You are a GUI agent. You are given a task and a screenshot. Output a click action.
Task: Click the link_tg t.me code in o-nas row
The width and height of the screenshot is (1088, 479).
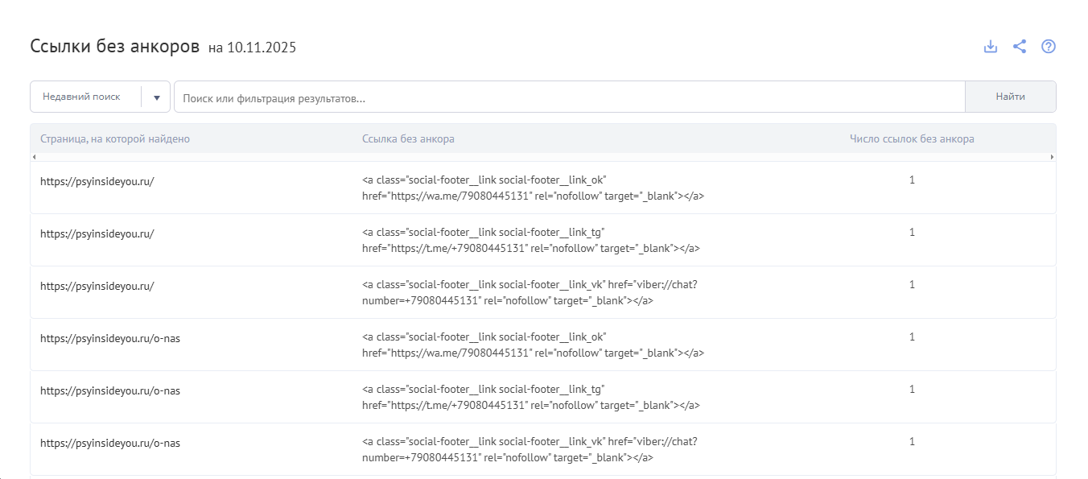531,397
